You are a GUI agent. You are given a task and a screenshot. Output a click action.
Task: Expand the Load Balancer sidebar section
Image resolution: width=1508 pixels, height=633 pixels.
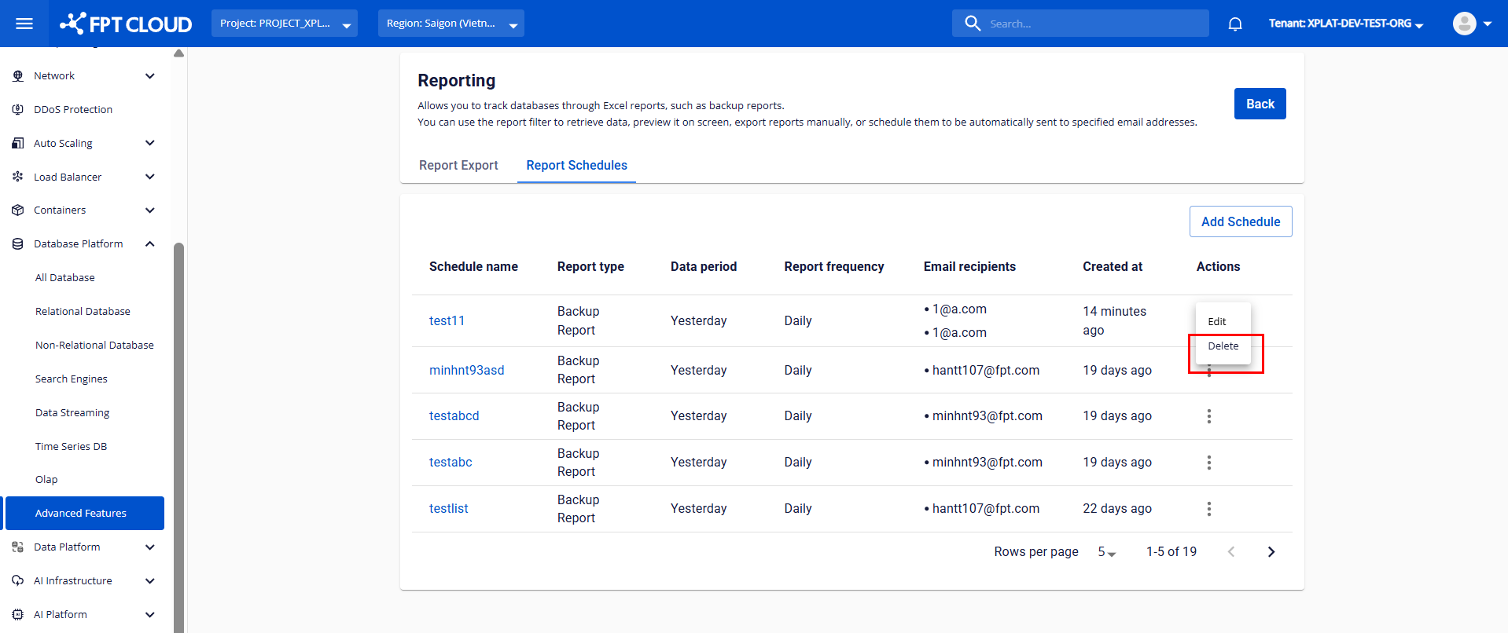click(150, 177)
